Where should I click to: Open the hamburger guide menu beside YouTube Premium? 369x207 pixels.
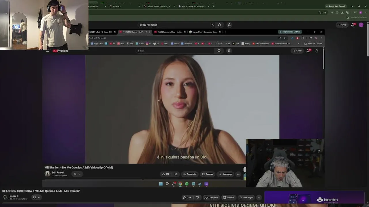[48, 51]
